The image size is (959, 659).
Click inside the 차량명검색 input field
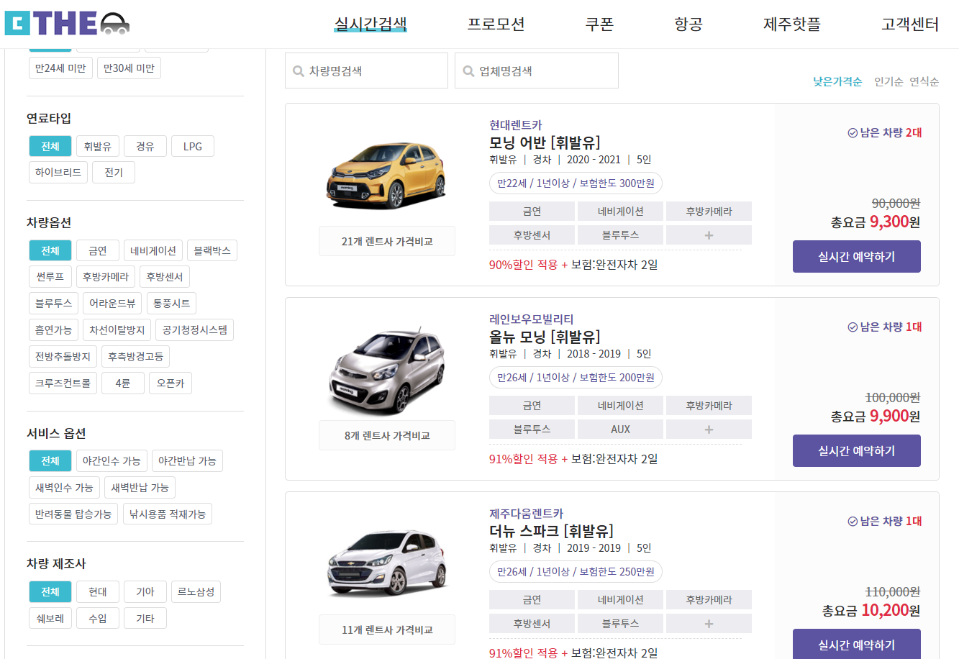[367, 71]
